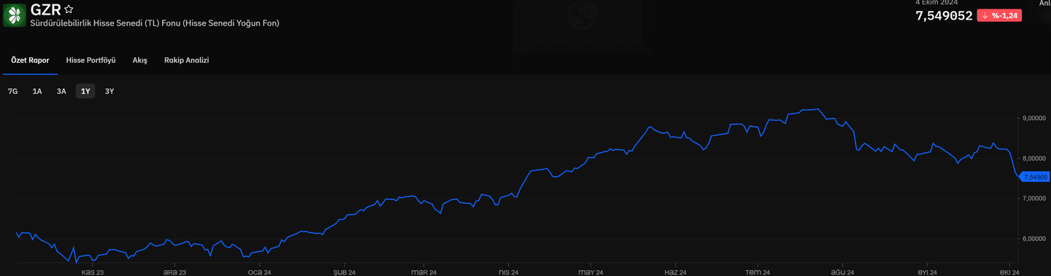The height and width of the screenshot is (276, 1051).
Task: Select the 3A time range
Action: click(x=61, y=92)
